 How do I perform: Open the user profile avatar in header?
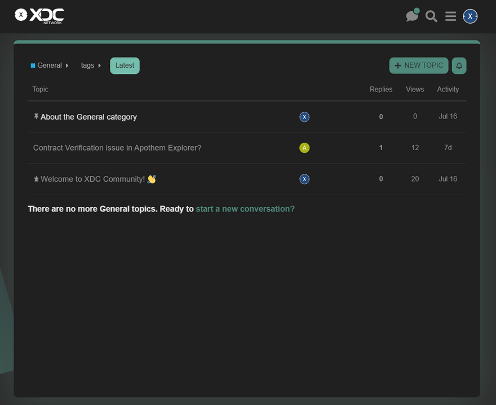tap(470, 16)
